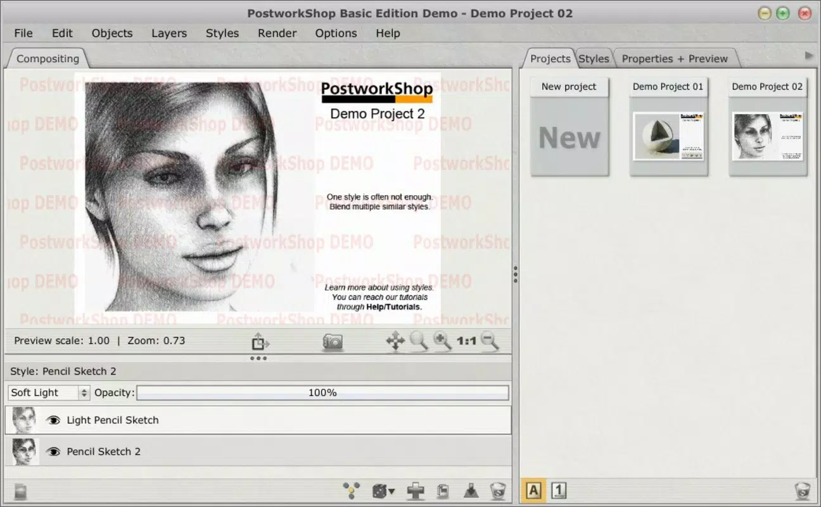Click the Projects tab
Screen dimensions: 821x507
(x=550, y=58)
